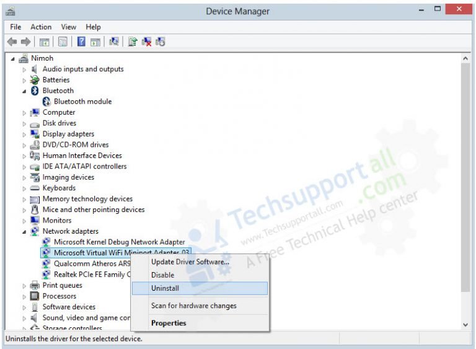The image size is (476, 349).
Task: Click Device Manager title bar app icon
Action: (11, 12)
